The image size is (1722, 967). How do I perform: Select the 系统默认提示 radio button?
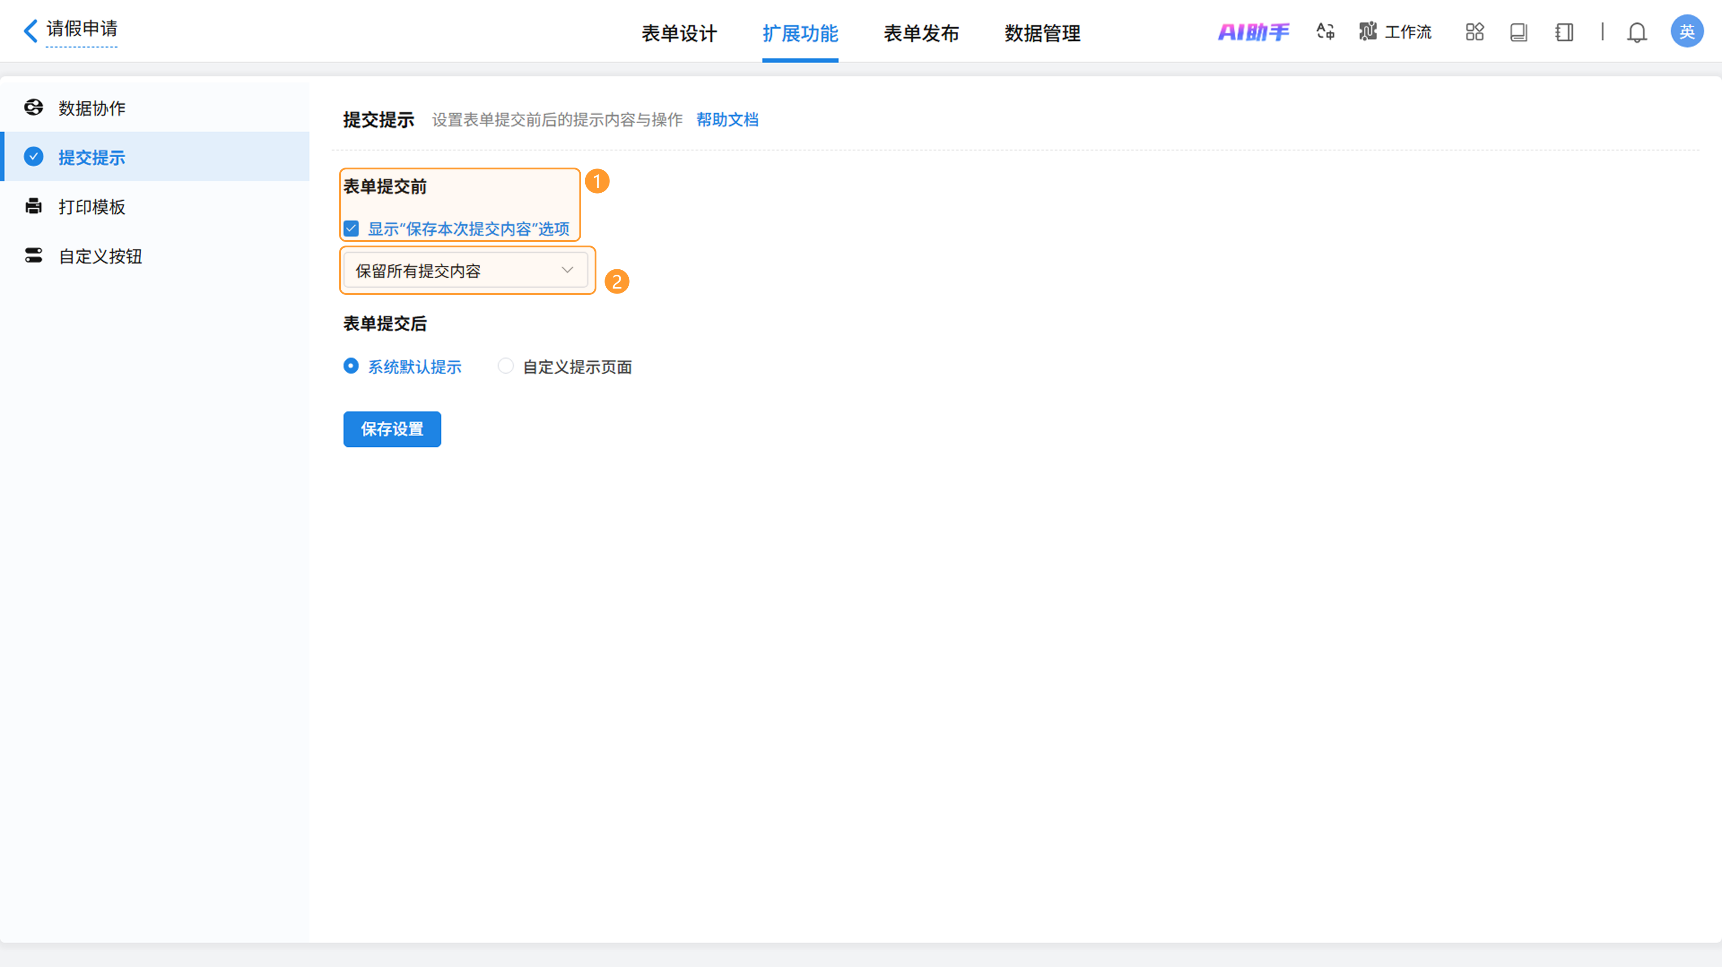[x=351, y=366]
